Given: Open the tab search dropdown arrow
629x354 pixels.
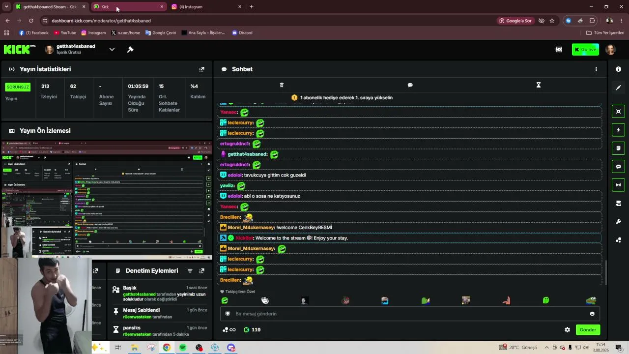Looking at the screenshot, I should point(6,7).
